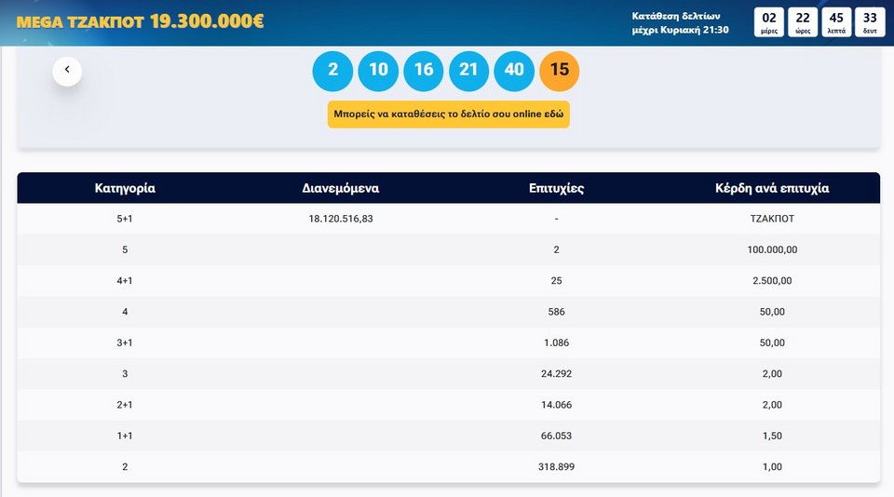Image resolution: width=894 pixels, height=497 pixels.
Task: Click the 318.899 winners count
Action: pos(557,467)
